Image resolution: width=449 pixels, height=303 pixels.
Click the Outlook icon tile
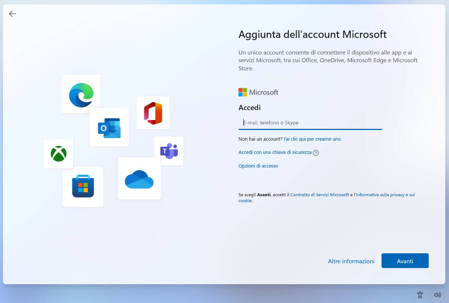109,127
